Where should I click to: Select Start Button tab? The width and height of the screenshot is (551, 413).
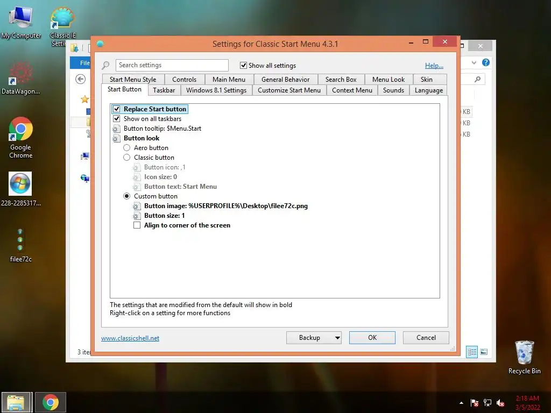124,89
